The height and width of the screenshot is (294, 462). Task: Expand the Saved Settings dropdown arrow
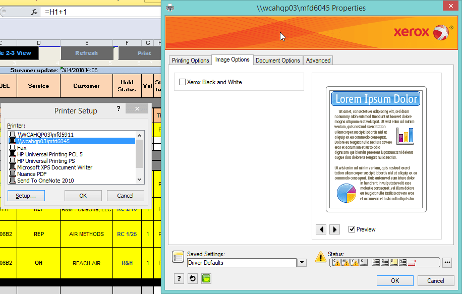[302, 263]
